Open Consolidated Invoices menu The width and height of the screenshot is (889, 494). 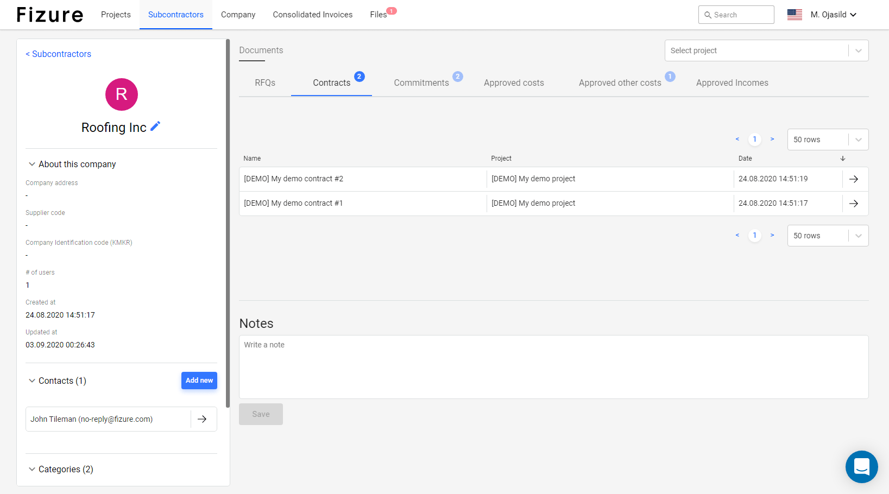313,15
